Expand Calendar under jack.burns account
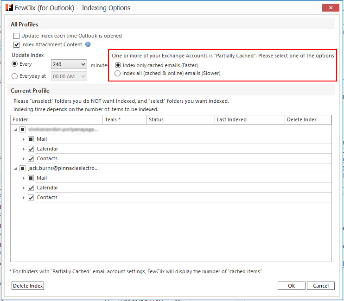Image resolution: width=344 pixels, height=301 pixels. [x=24, y=188]
